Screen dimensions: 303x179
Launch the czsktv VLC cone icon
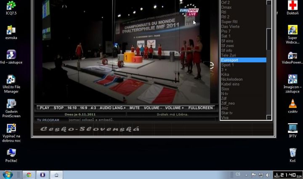(x=292, y=106)
